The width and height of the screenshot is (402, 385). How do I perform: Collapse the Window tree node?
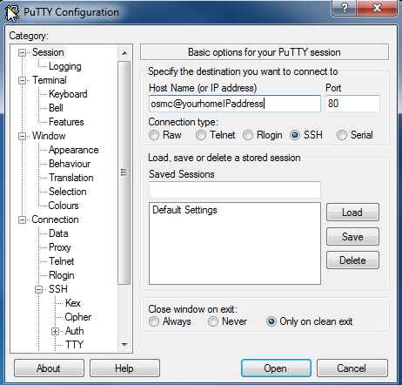pyautogui.click(x=22, y=136)
